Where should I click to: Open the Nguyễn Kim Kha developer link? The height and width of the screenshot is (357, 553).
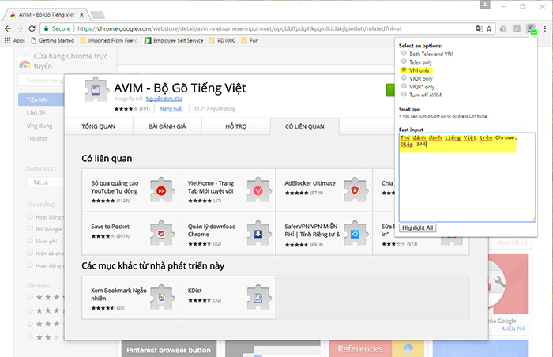pos(164,99)
